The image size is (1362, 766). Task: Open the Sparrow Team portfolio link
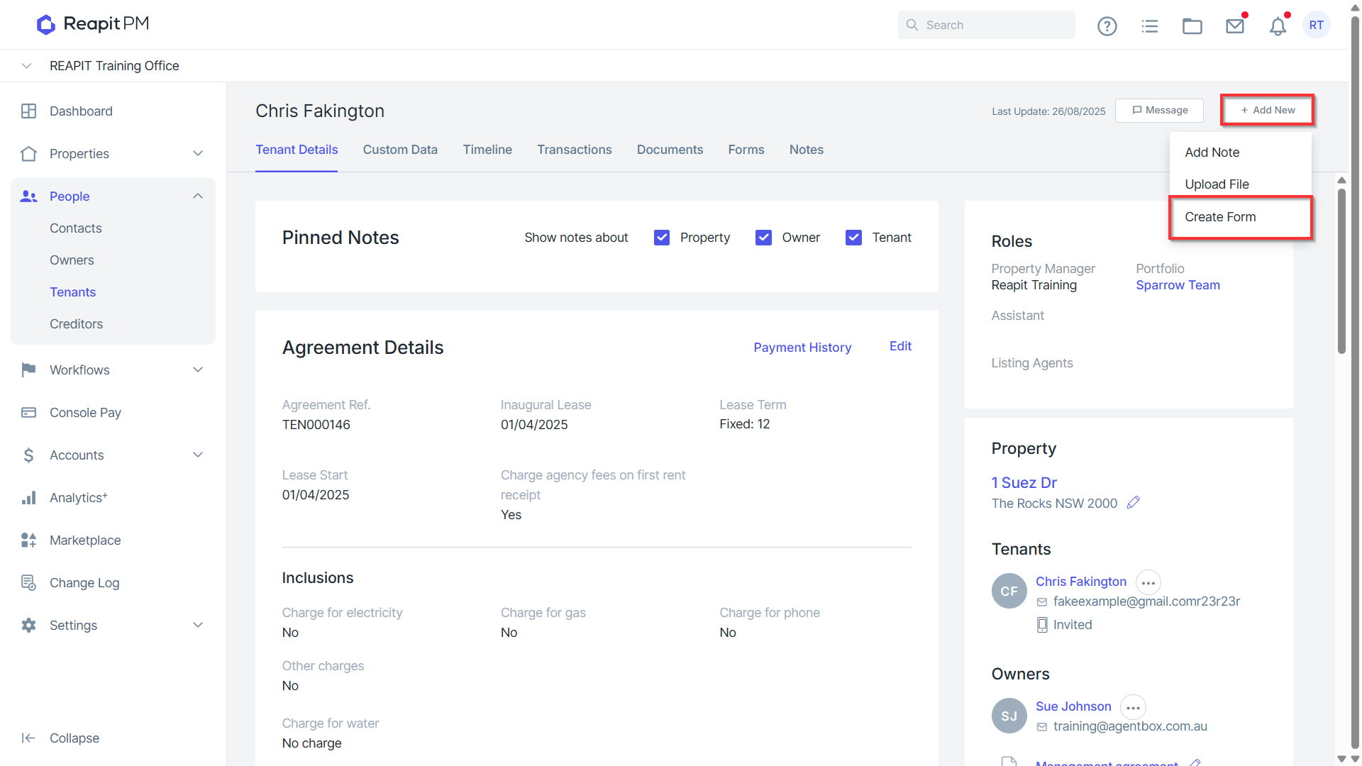coord(1178,285)
